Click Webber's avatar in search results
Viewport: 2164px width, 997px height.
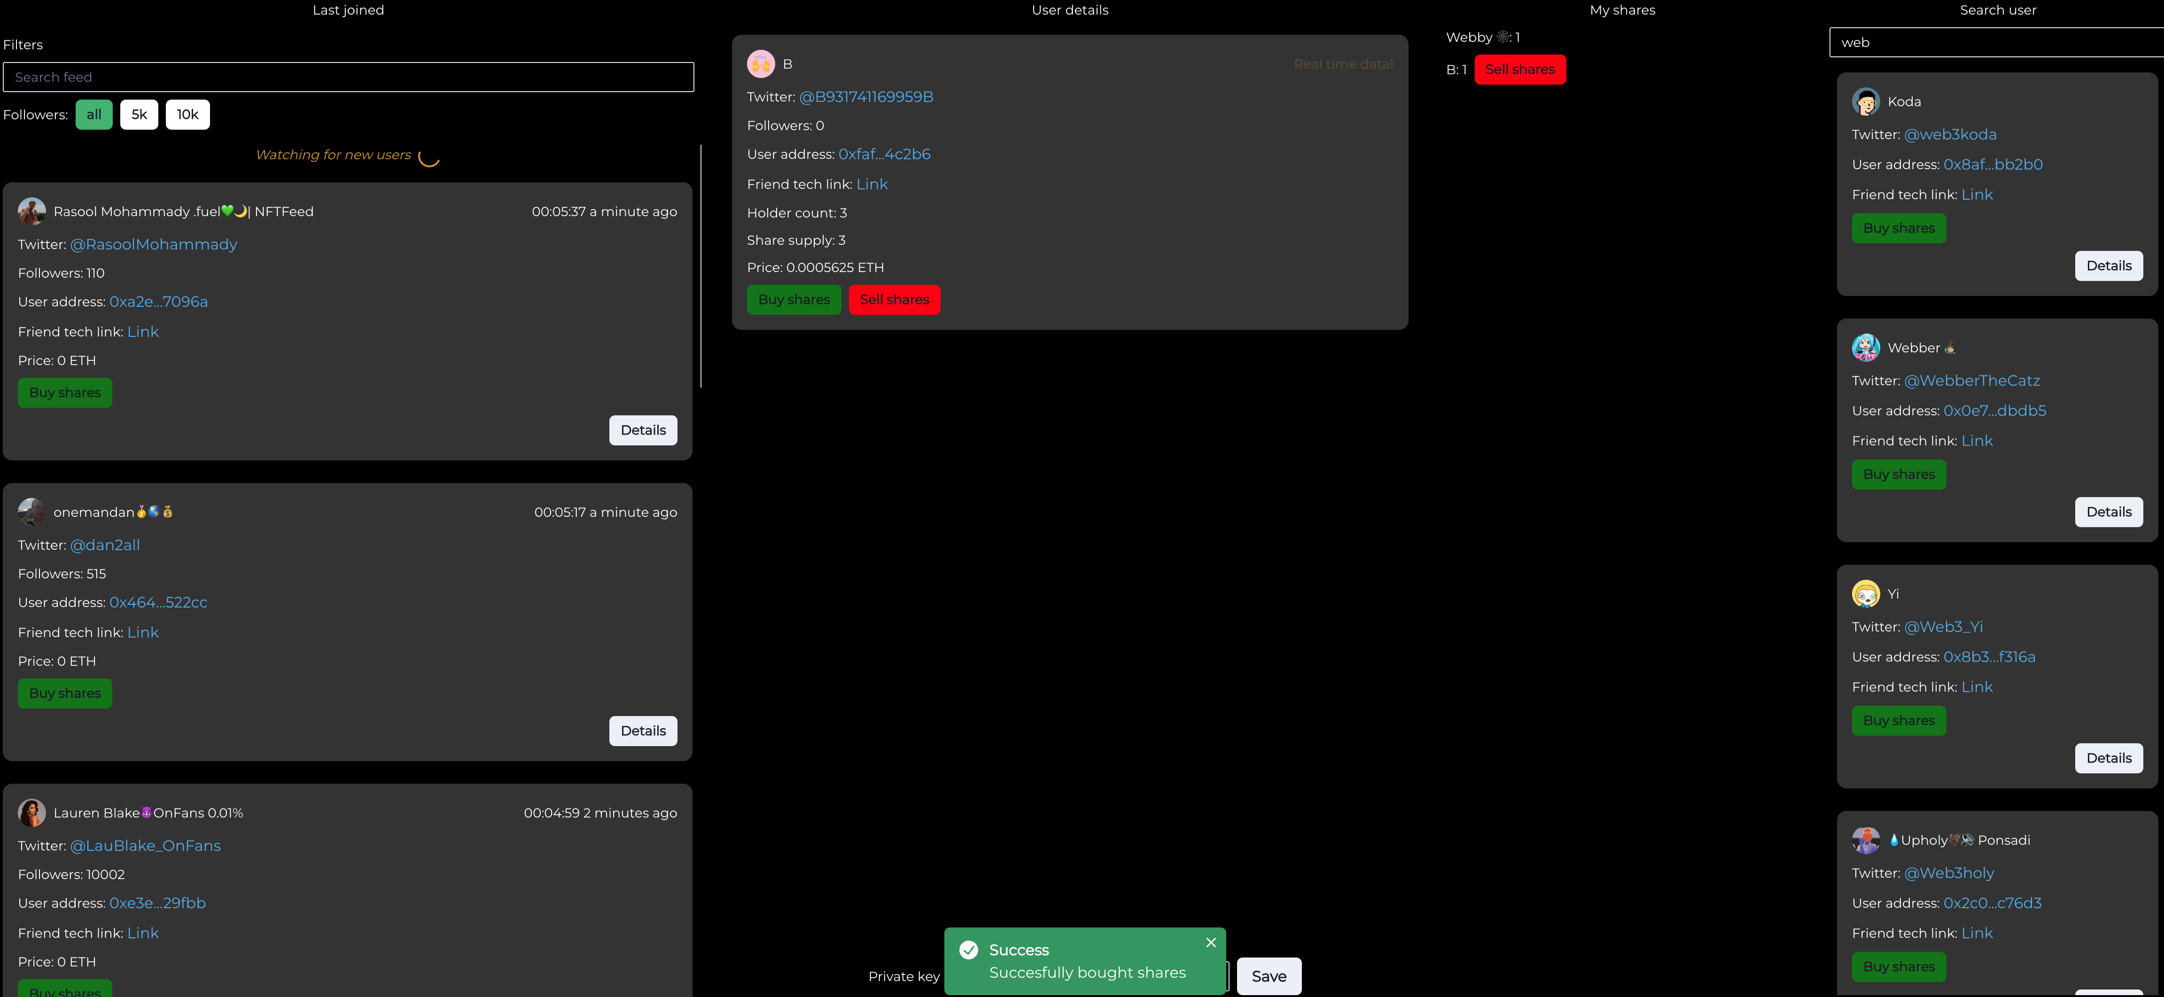pyautogui.click(x=1866, y=348)
